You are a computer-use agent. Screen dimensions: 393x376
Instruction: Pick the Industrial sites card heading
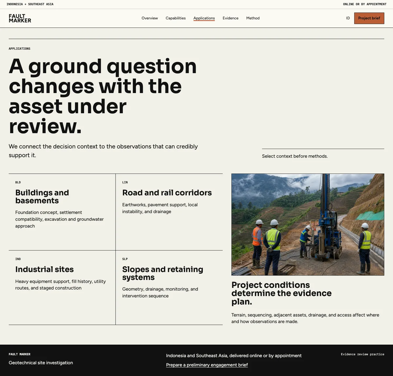(45, 269)
